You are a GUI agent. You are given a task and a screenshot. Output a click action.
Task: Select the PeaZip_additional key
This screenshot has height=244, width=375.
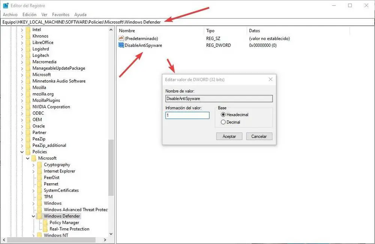point(49,145)
